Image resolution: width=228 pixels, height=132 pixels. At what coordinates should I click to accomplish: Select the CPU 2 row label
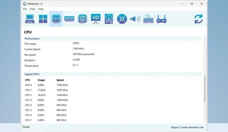28,95
